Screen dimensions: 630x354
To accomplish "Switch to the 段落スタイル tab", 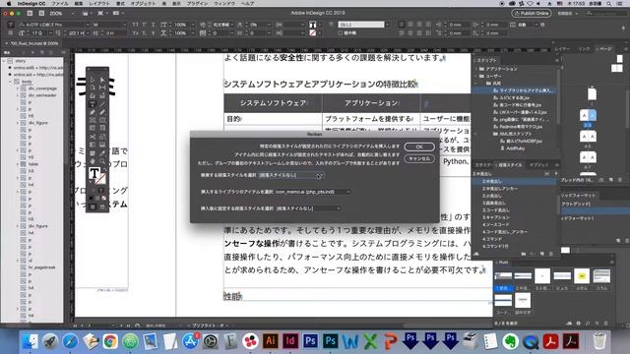I will click(510, 165).
